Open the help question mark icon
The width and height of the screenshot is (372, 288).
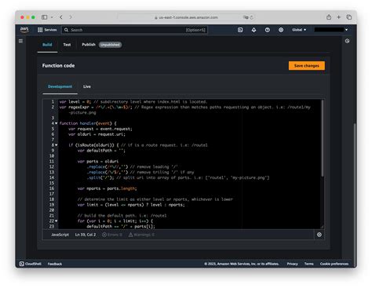(x=268, y=30)
